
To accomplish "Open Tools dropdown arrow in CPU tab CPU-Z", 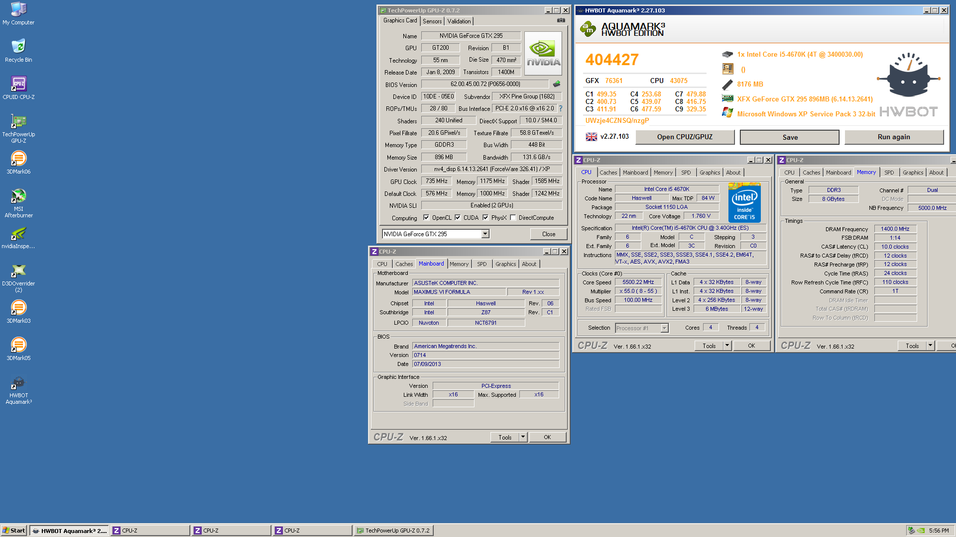I will [x=727, y=346].
